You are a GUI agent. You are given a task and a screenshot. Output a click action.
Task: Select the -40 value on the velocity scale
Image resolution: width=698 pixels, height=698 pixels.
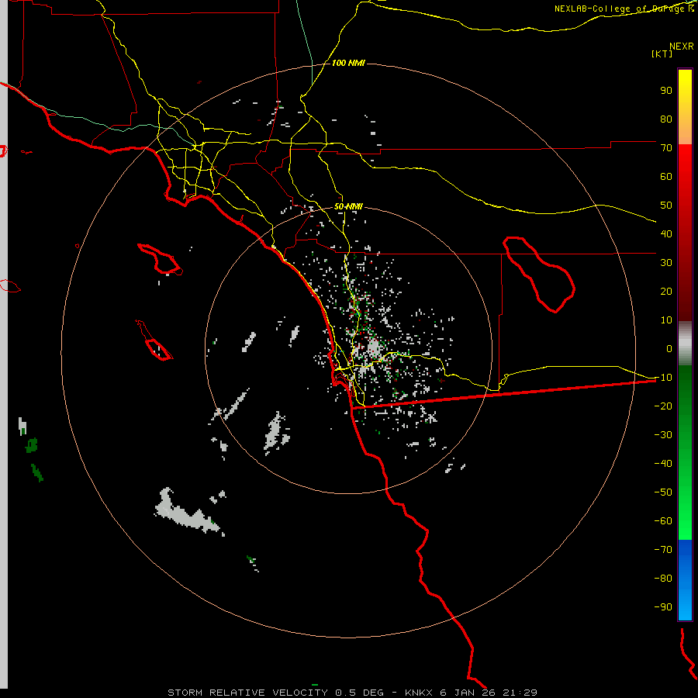(663, 464)
